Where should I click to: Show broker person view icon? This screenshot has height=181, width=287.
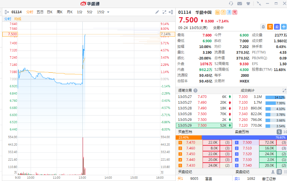pyautogui.click(x=273, y=172)
